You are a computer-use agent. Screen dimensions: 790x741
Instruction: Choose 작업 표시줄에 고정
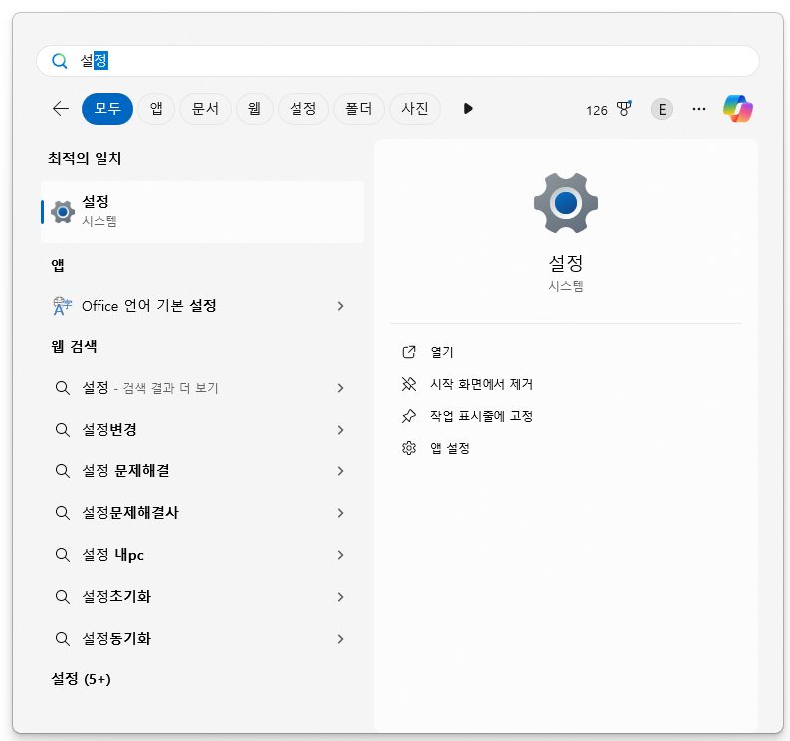click(482, 416)
